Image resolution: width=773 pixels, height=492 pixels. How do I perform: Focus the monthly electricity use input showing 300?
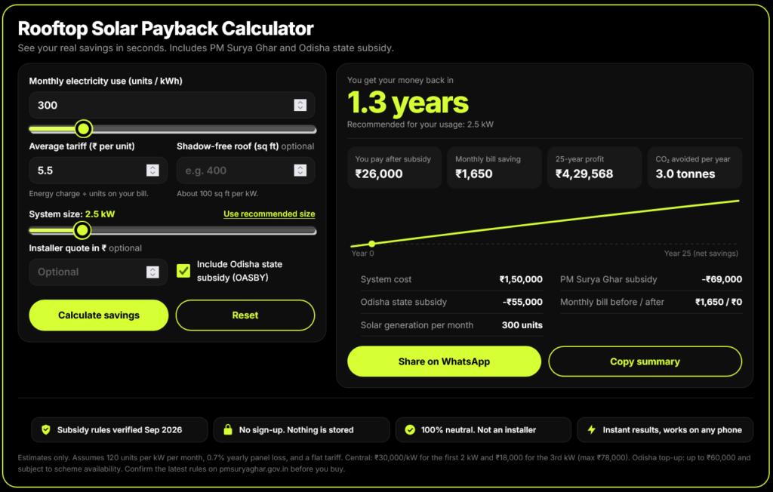171,105
